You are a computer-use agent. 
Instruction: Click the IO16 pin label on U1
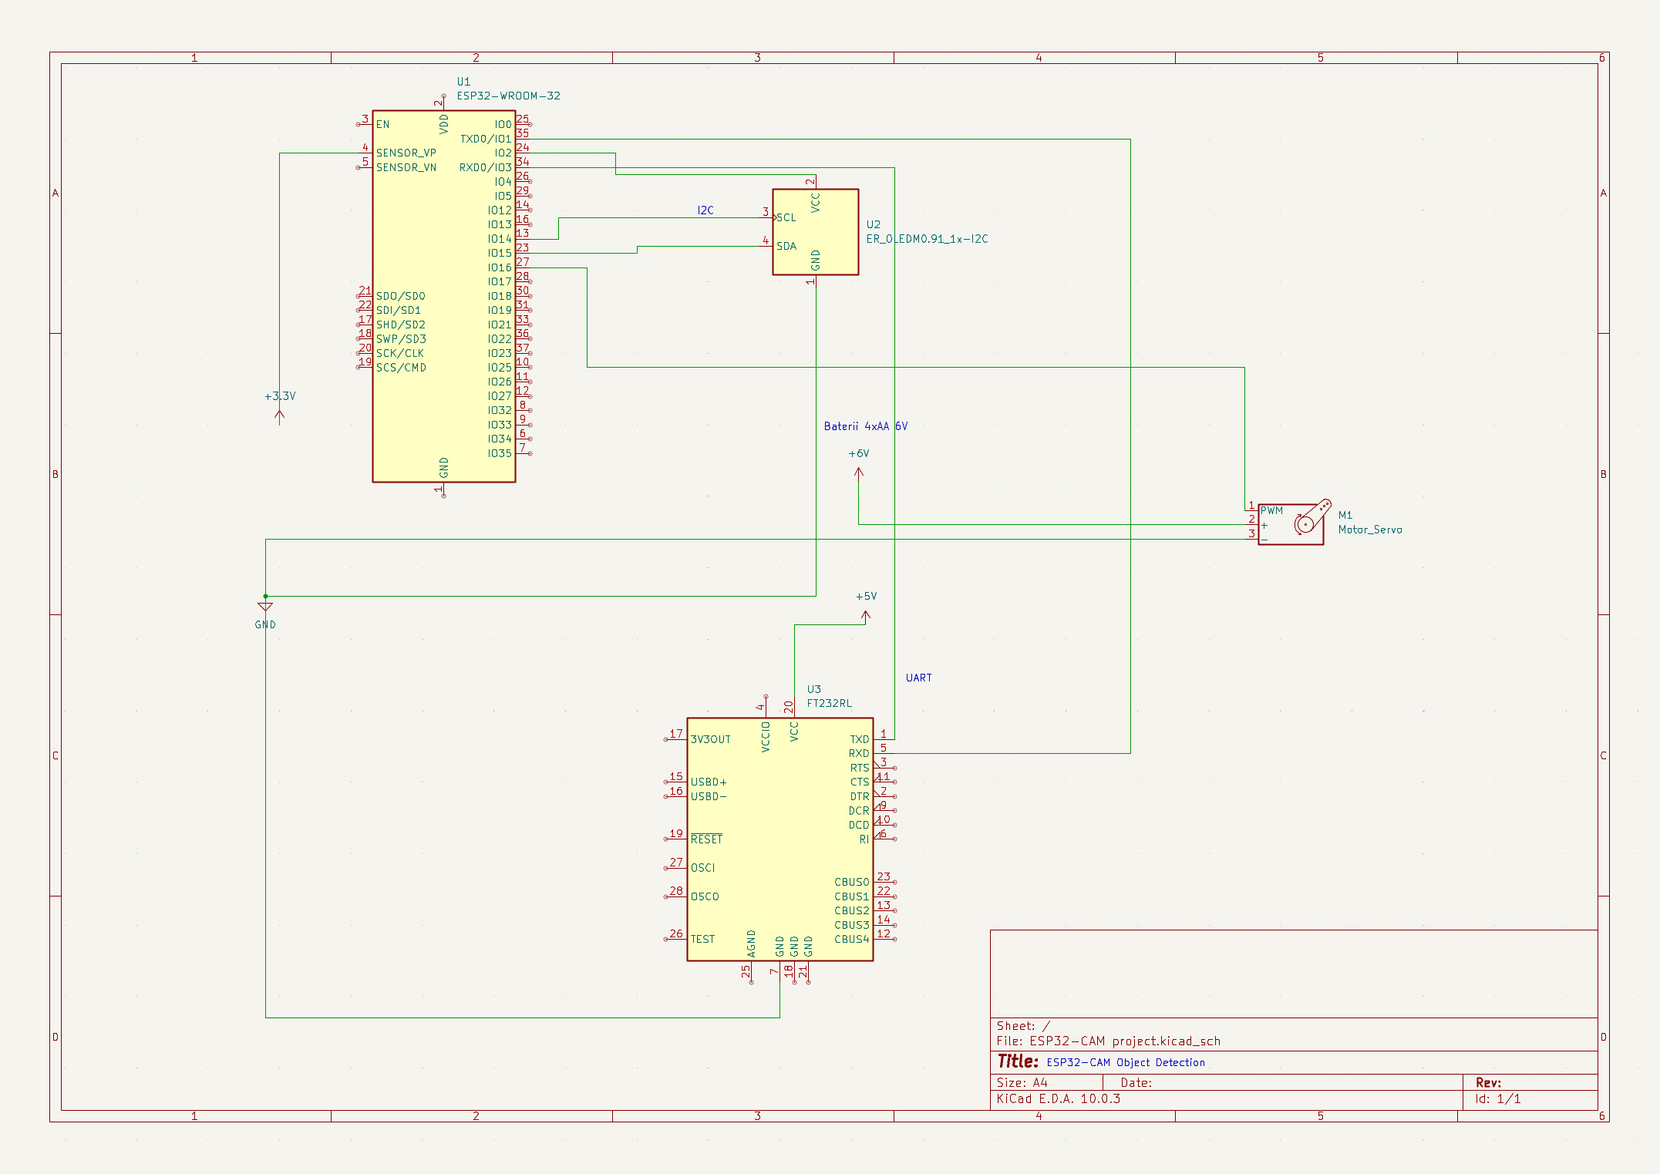(500, 267)
